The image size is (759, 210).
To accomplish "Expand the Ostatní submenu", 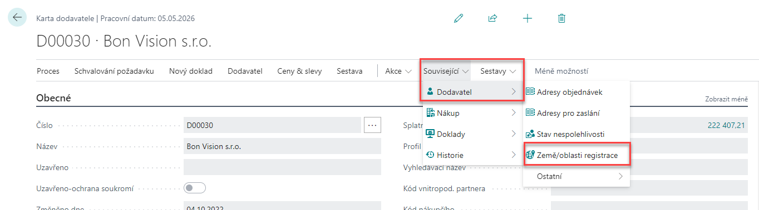I will click(x=576, y=176).
